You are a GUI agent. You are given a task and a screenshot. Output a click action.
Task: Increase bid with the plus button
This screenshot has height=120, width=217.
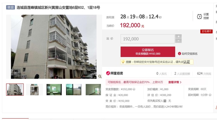click(178, 36)
